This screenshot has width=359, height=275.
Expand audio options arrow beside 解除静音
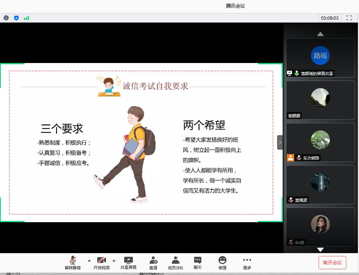tap(89, 260)
